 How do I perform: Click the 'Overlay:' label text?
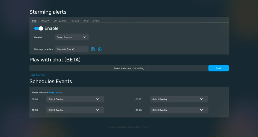38,37
